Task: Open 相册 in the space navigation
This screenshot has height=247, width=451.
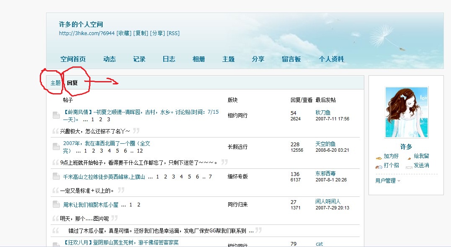Action: pyautogui.click(x=198, y=59)
